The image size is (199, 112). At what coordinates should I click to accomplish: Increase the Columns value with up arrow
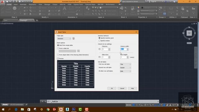coord(109,49)
